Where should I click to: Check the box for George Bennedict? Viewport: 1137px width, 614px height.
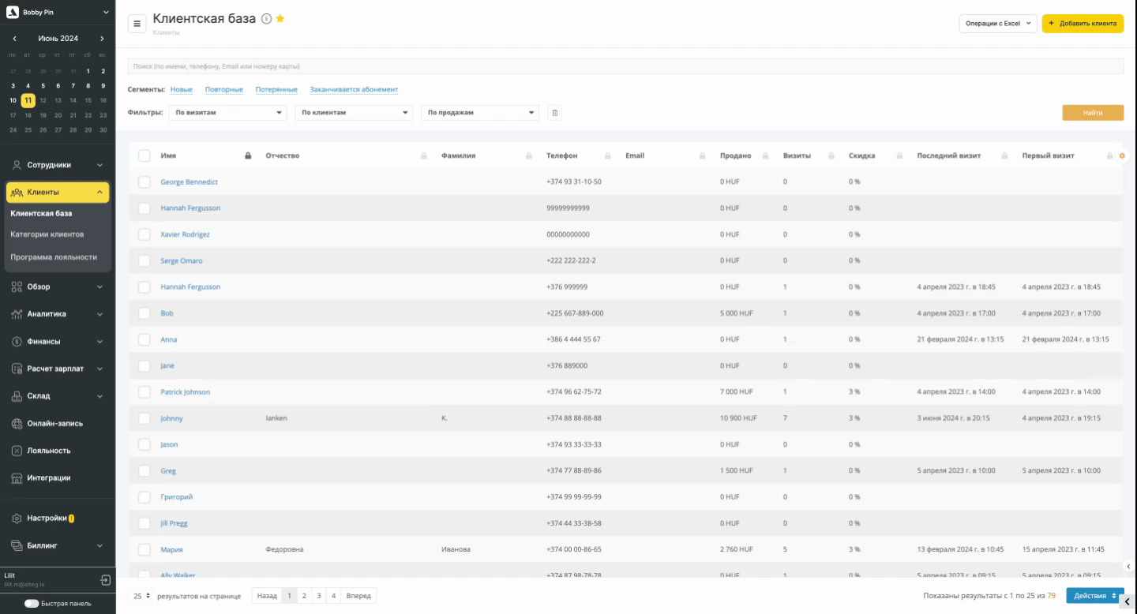(x=144, y=182)
